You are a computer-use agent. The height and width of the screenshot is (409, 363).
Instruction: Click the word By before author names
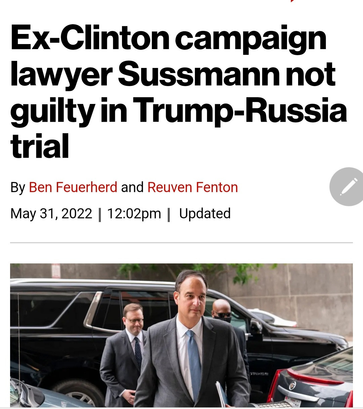[17, 187]
